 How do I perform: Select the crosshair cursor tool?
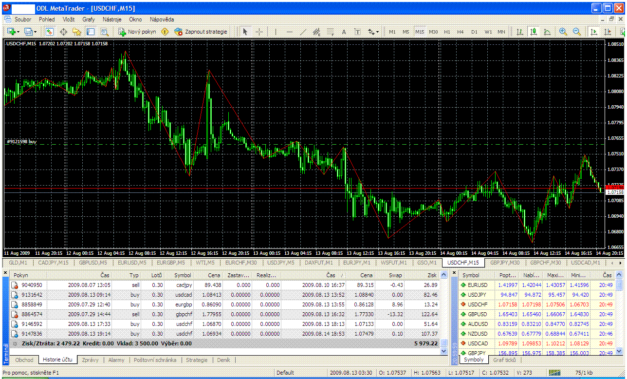click(x=259, y=32)
